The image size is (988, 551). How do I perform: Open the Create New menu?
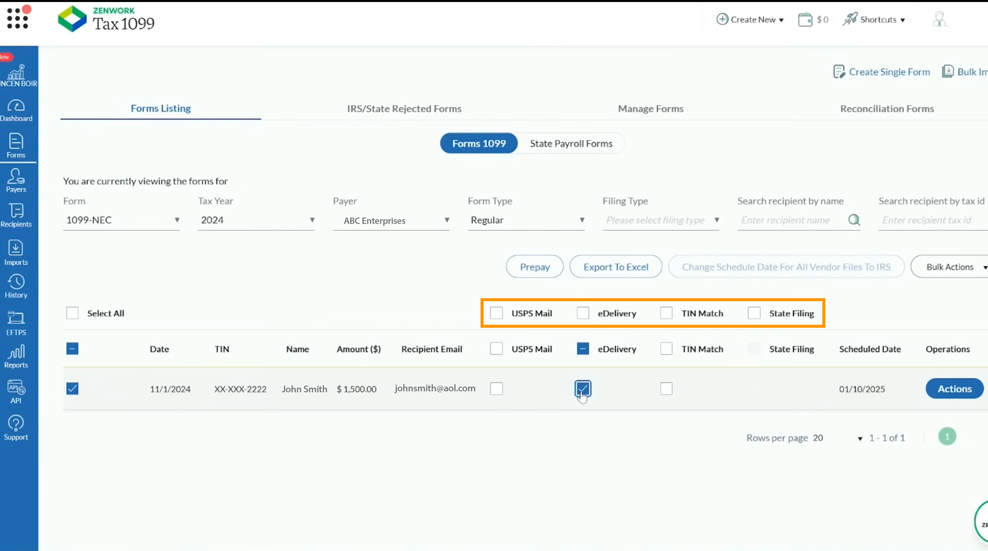pyautogui.click(x=750, y=19)
